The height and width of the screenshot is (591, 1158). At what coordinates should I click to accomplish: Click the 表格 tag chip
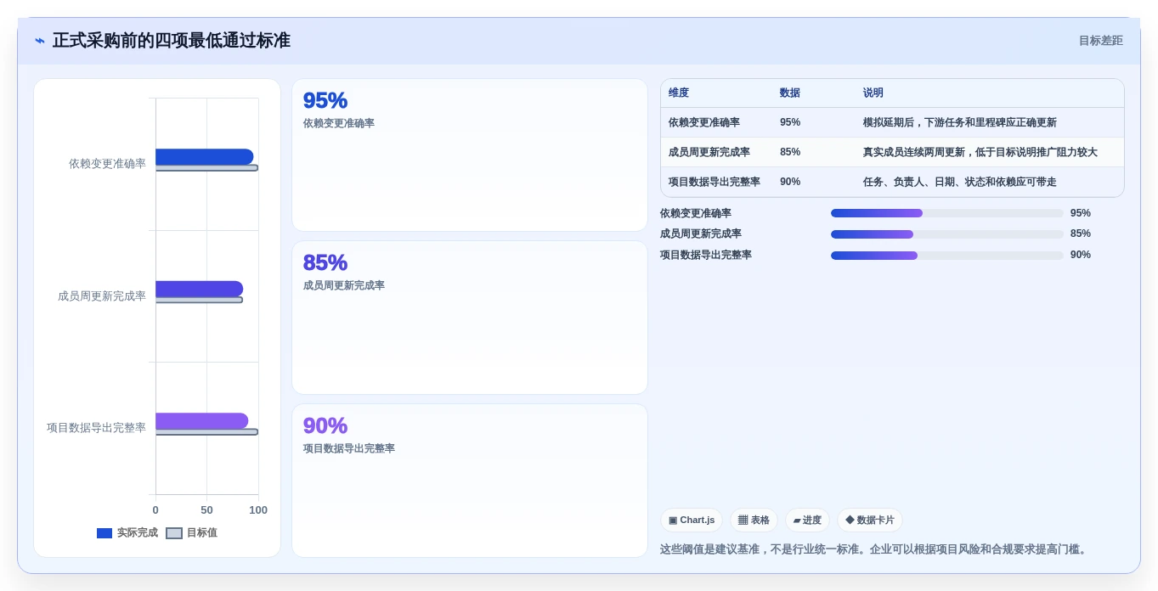754,520
